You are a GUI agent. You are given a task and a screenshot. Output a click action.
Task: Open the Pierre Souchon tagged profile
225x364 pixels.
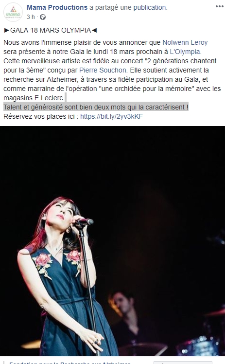point(103,70)
